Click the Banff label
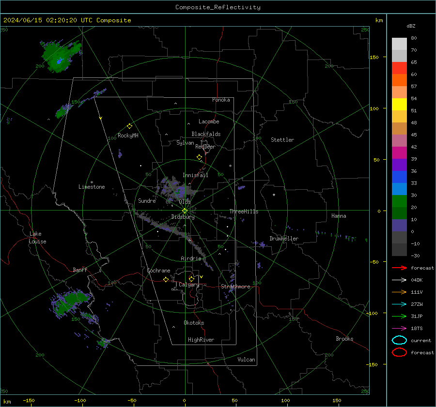Image resolution: width=436 pixels, height=407 pixels. click(80, 270)
